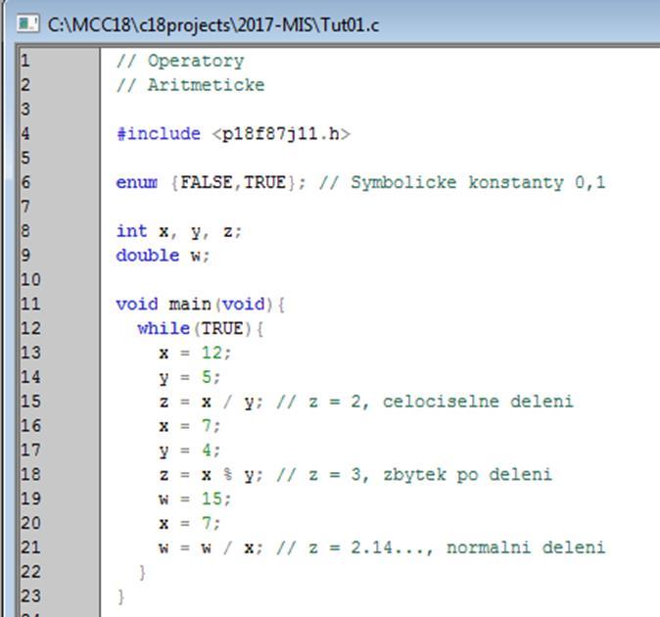The image size is (660, 617).
Task: Click the 'while(TRUE){' statement
Action: 201,329
